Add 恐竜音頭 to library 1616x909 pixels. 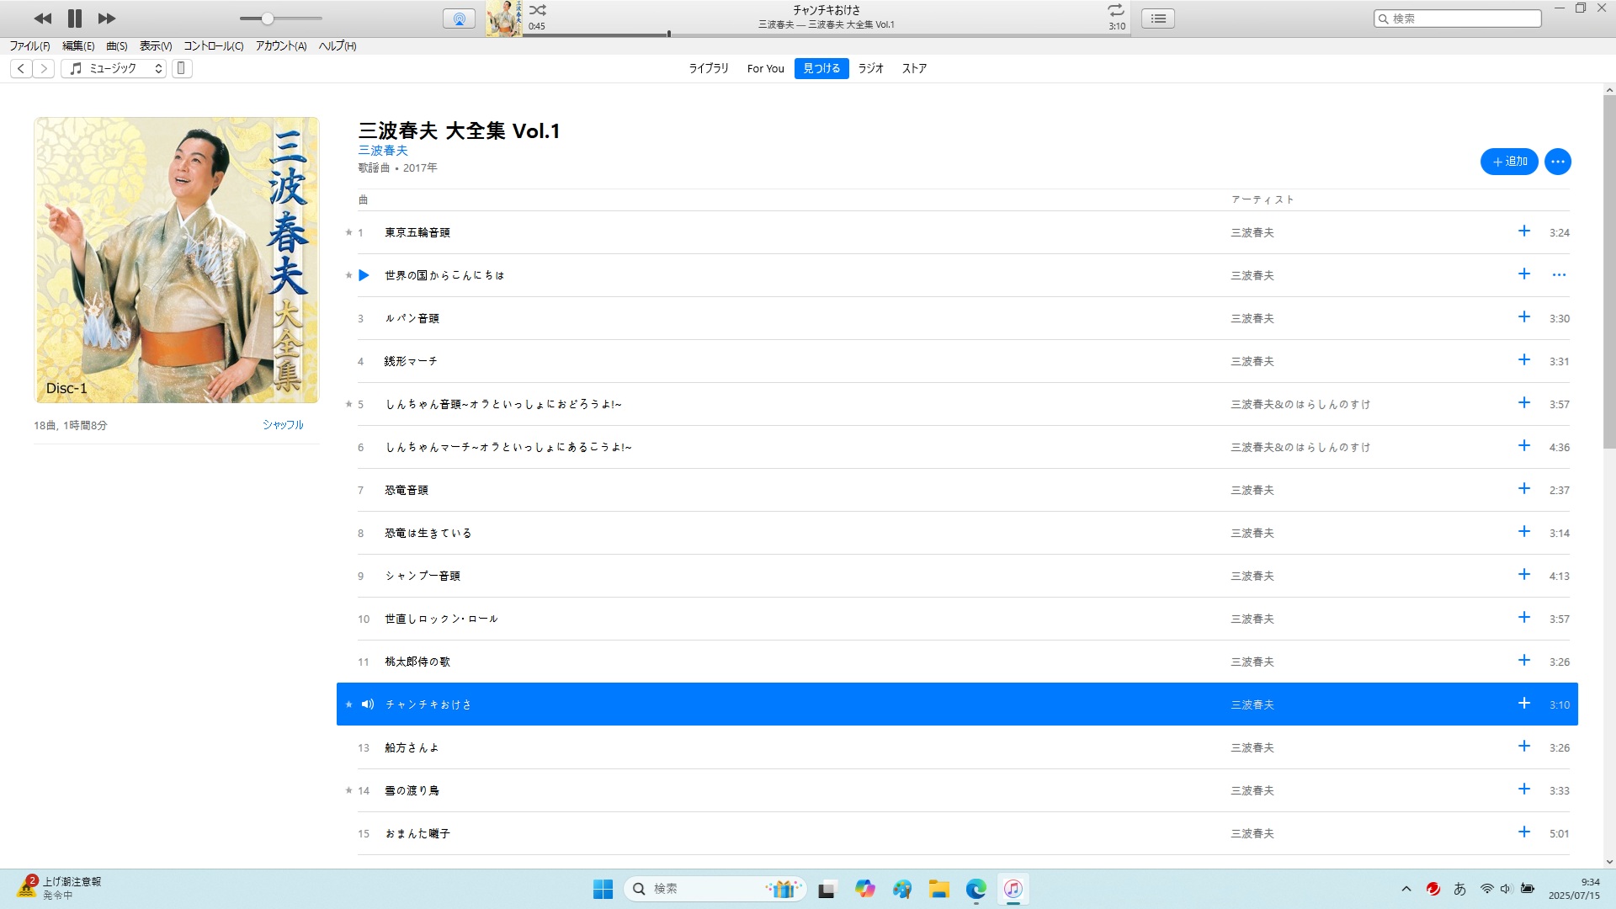(x=1524, y=489)
